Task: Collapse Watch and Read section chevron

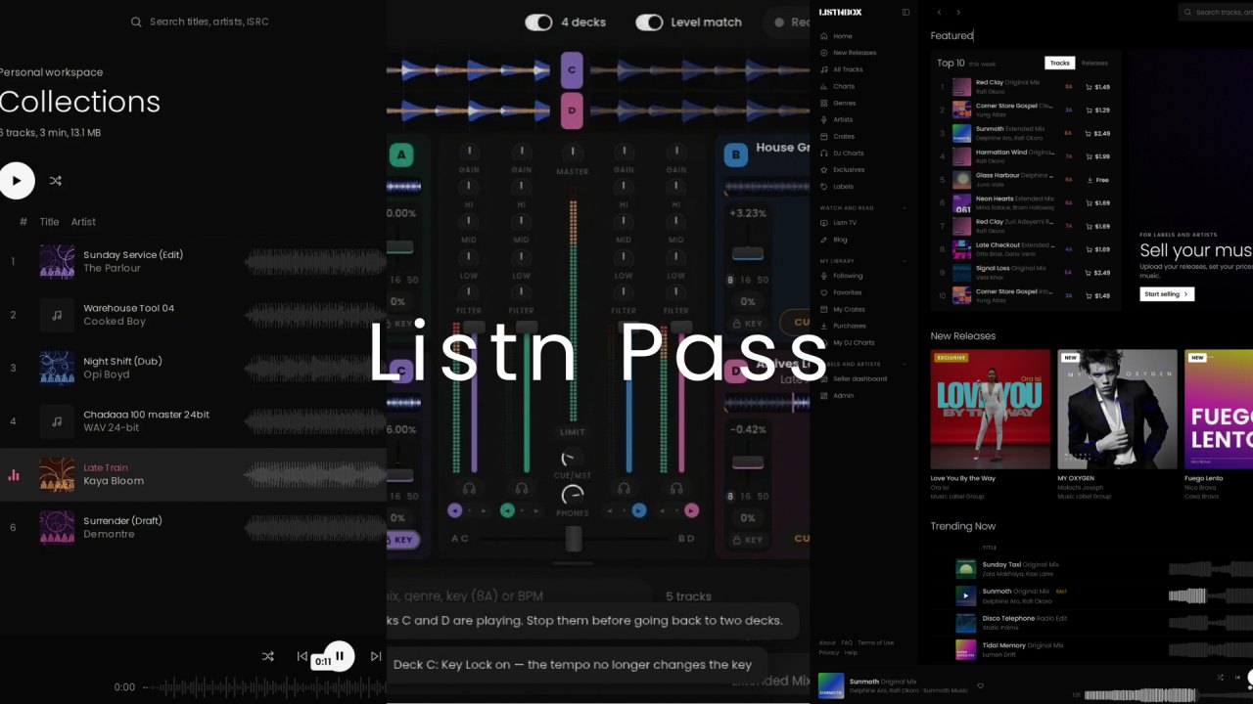Action: tap(905, 208)
